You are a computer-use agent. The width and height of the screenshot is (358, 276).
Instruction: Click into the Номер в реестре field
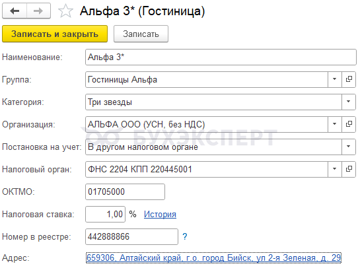(131, 236)
